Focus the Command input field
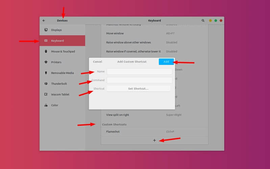 click(140, 80)
